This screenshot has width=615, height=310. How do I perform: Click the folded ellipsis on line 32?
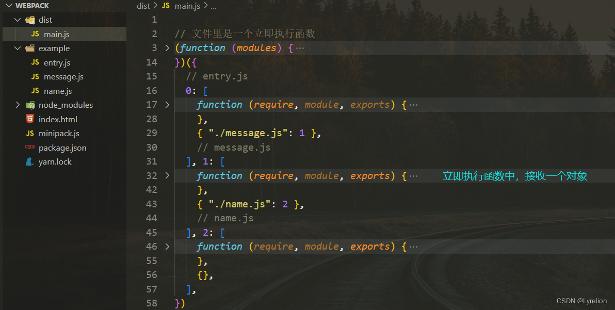[413, 176]
